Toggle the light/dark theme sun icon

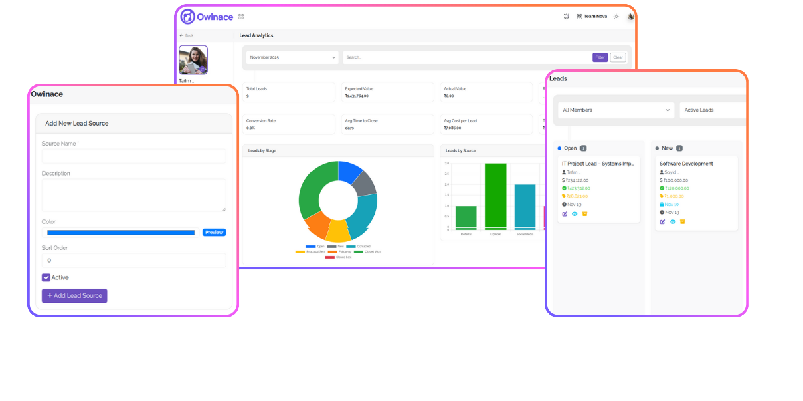[x=616, y=17]
